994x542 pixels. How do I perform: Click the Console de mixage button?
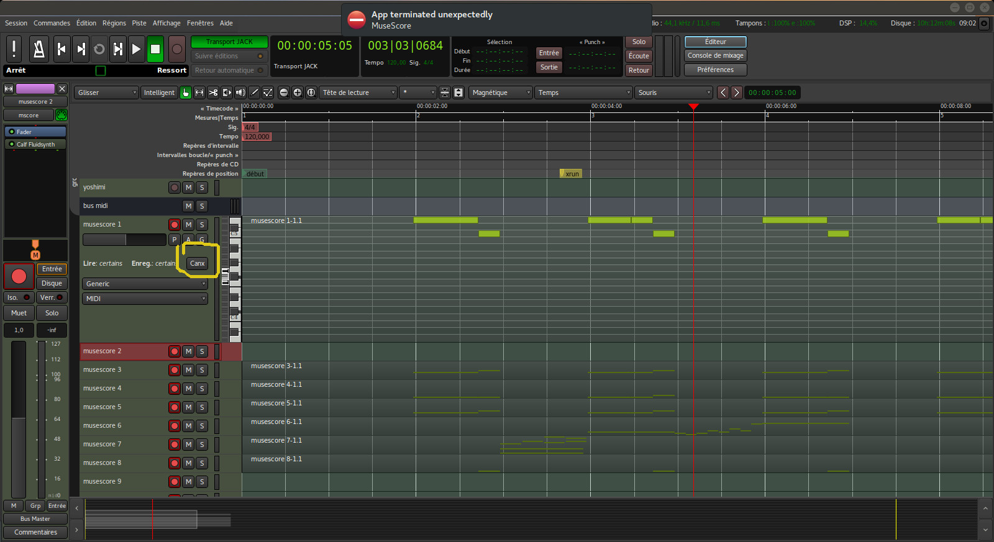coord(715,55)
